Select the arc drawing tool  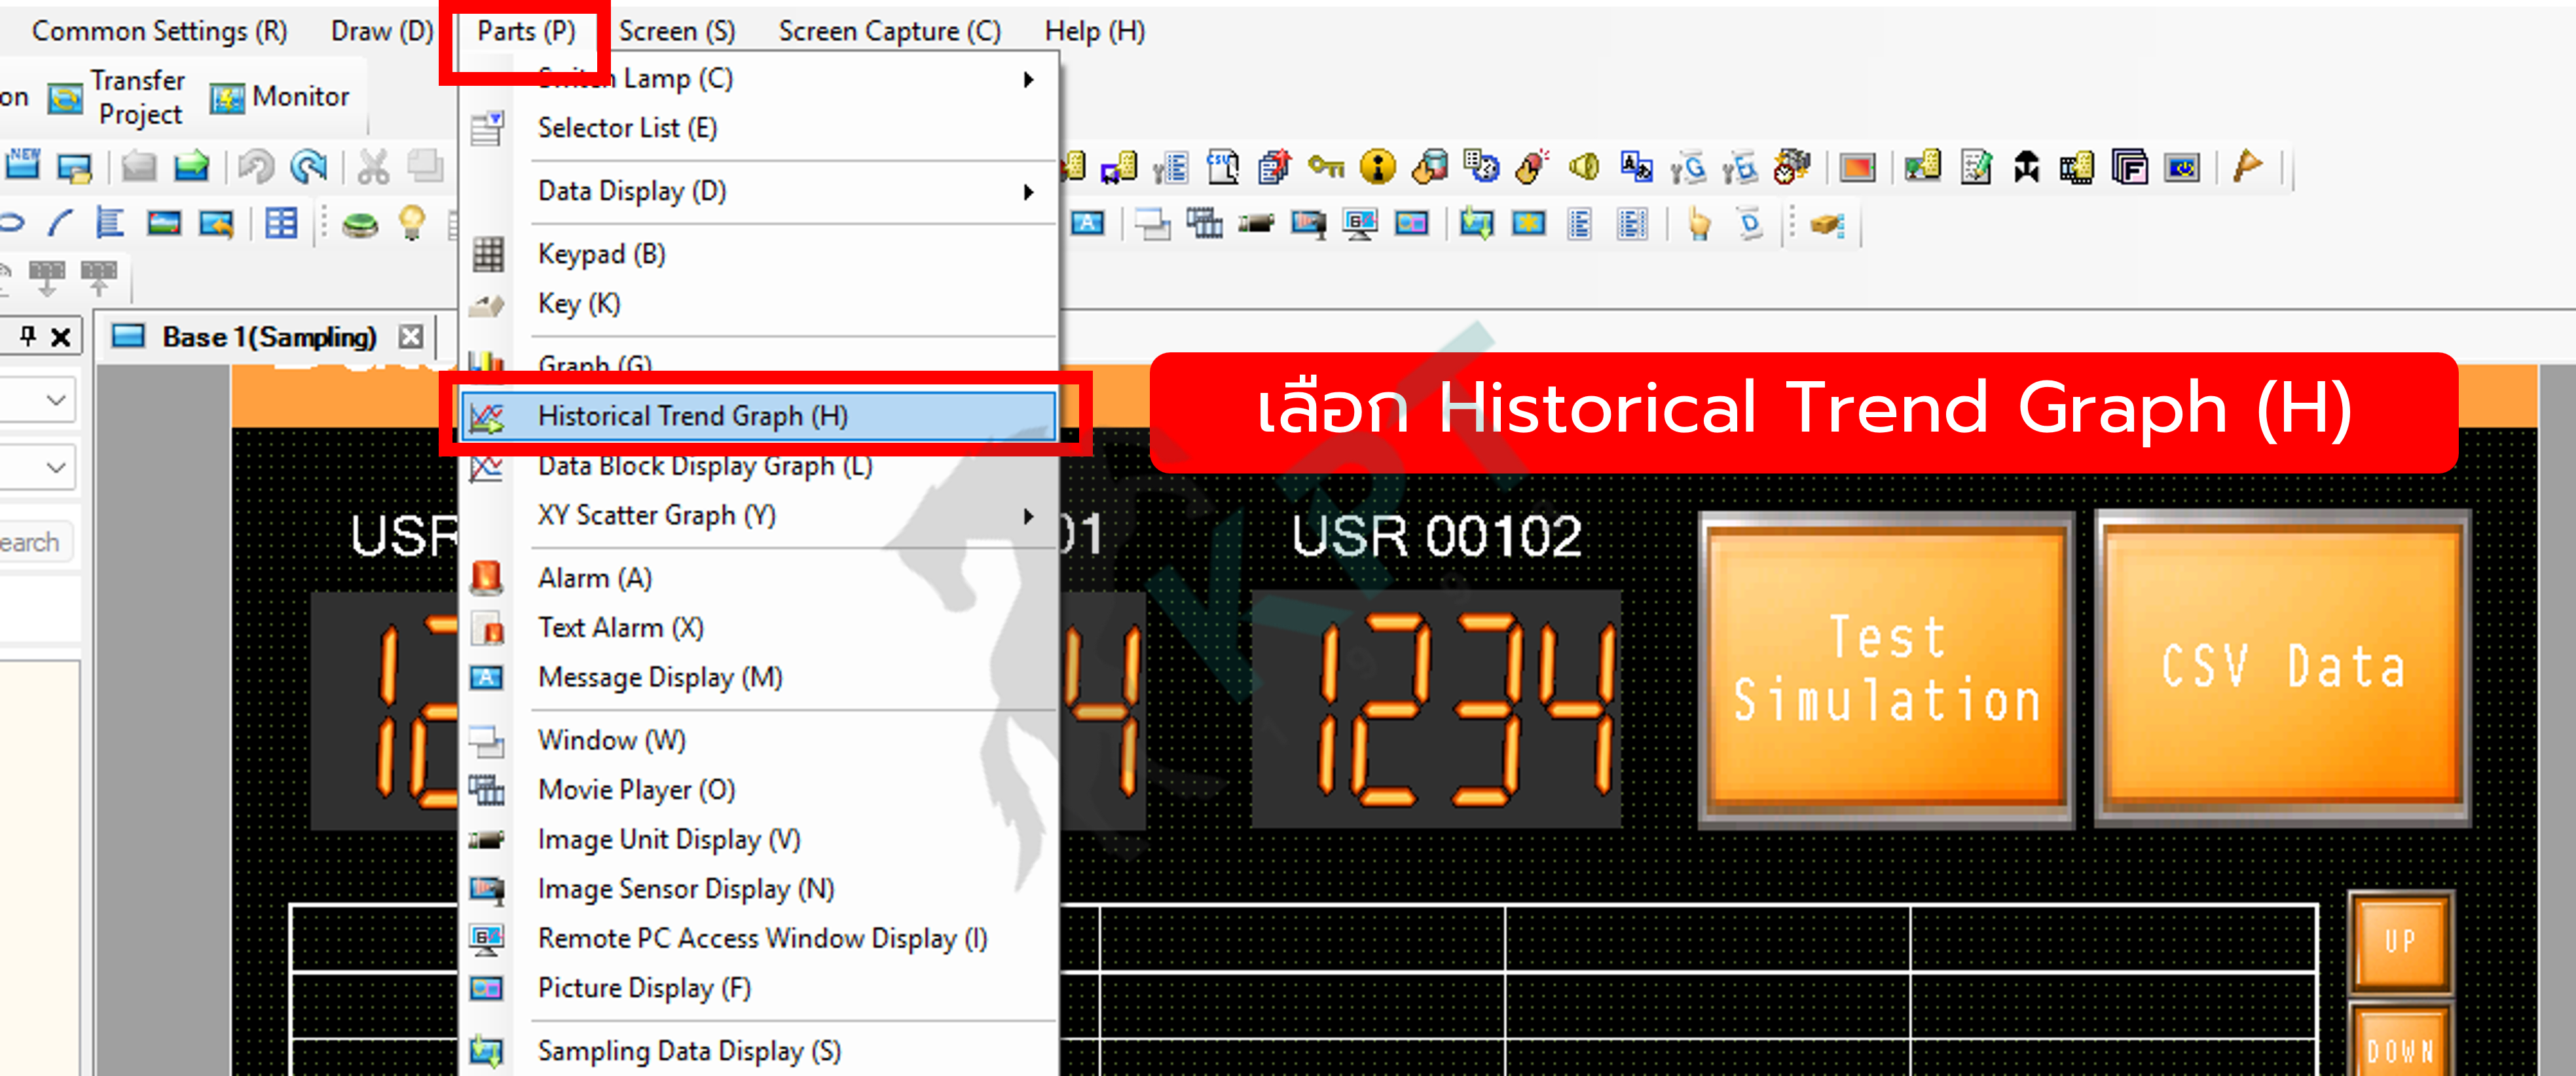tap(60, 222)
